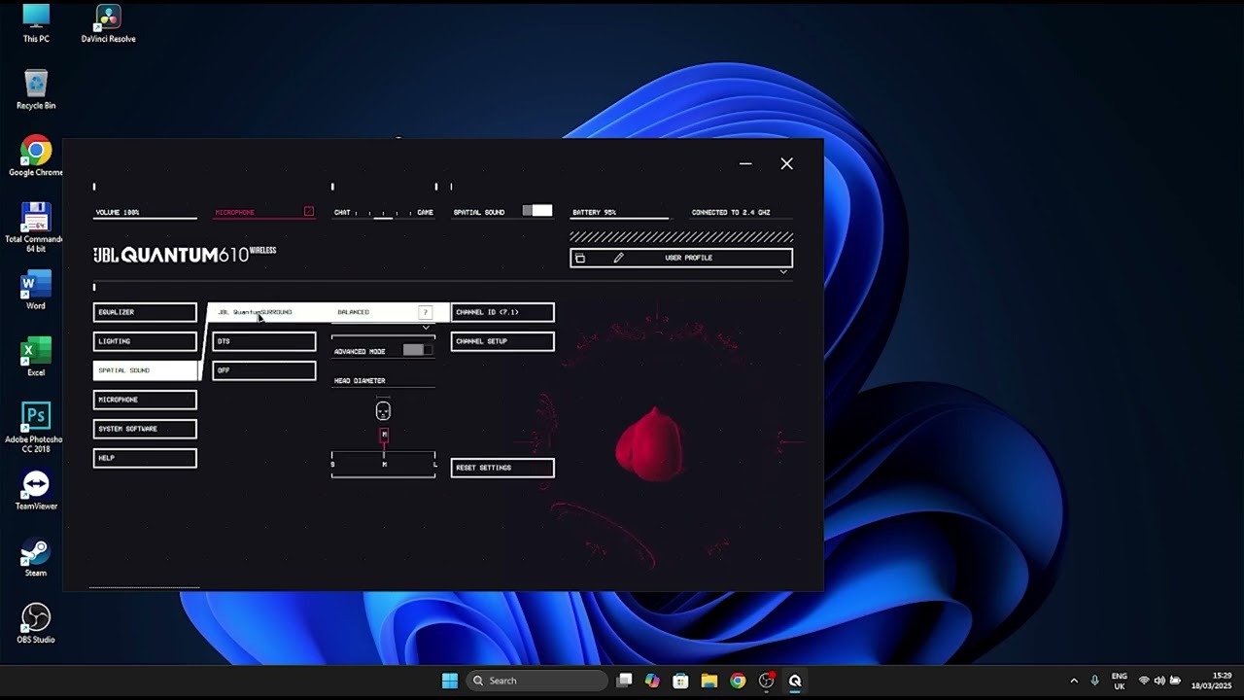
Task: Expand the Balanced preset dropdown chevron
Action: (x=425, y=328)
